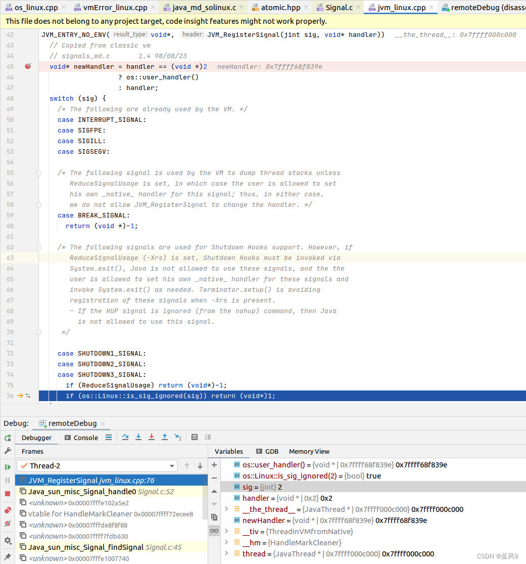Collapse fold end marker at line 58
Screen dimensions: 526x564
pyautogui.click(x=38, y=205)
